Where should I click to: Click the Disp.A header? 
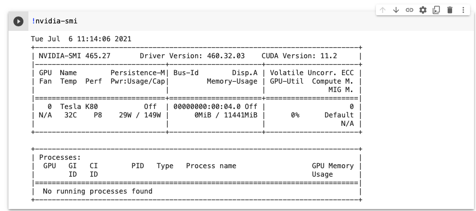(244, 73)
